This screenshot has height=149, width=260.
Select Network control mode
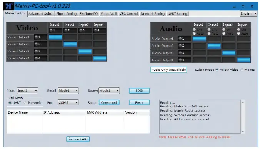(x=25, y=103)
